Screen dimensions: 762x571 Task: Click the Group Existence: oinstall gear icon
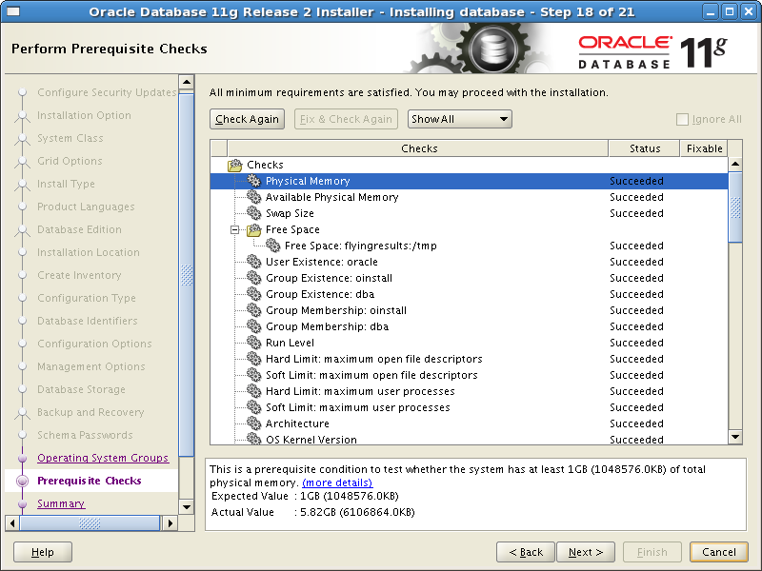point(253,278)
